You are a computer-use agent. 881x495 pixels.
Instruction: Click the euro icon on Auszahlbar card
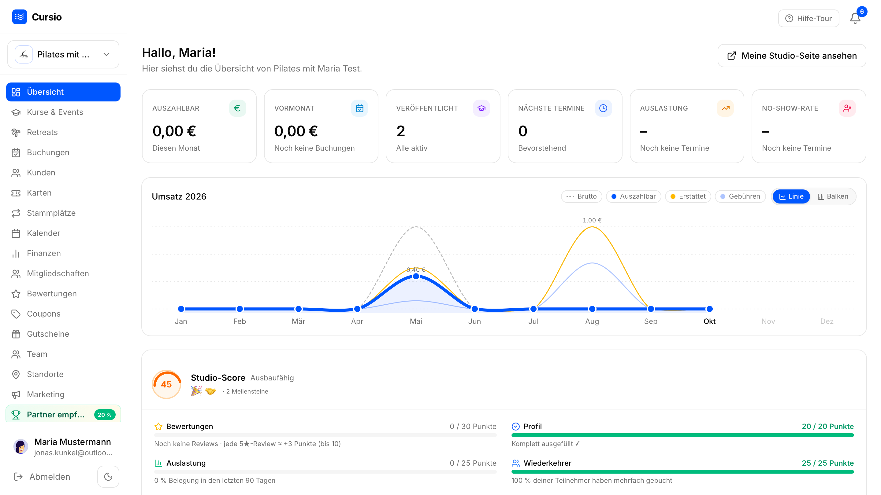(237, 108)
